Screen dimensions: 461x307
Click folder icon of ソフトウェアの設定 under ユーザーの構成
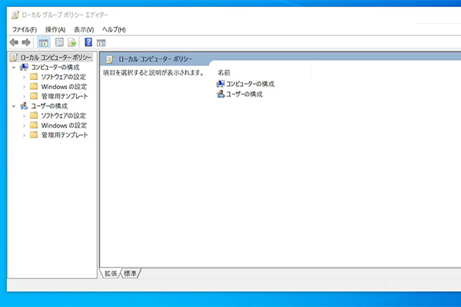(x=34, y=115)
